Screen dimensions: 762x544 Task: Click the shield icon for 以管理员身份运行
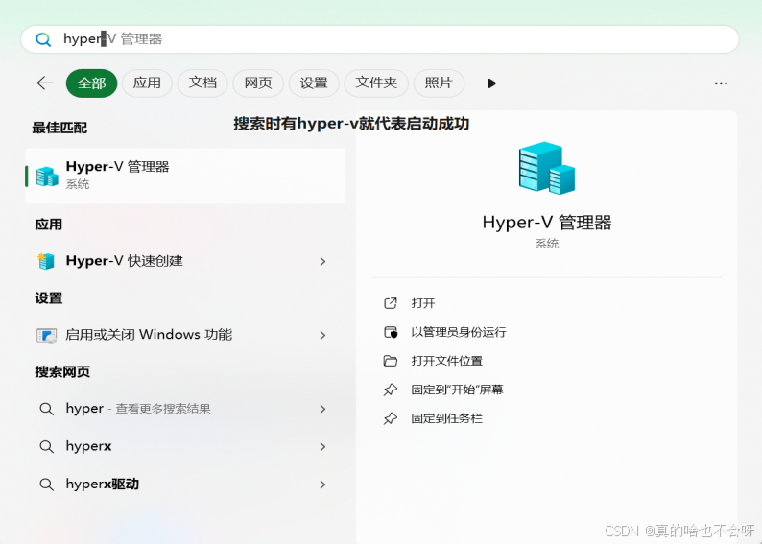tap(391, 332)
